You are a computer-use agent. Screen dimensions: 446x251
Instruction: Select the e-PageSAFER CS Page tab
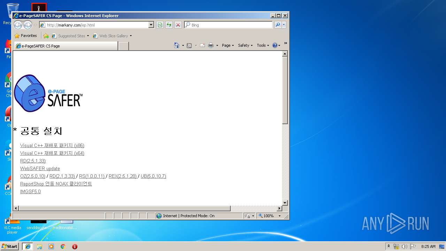tap(66, 46)
